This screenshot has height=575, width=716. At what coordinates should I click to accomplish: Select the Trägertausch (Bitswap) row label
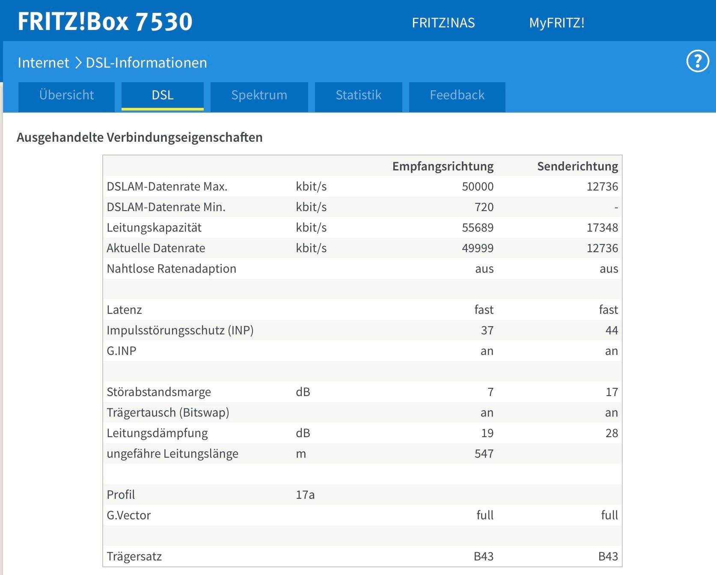168,413
